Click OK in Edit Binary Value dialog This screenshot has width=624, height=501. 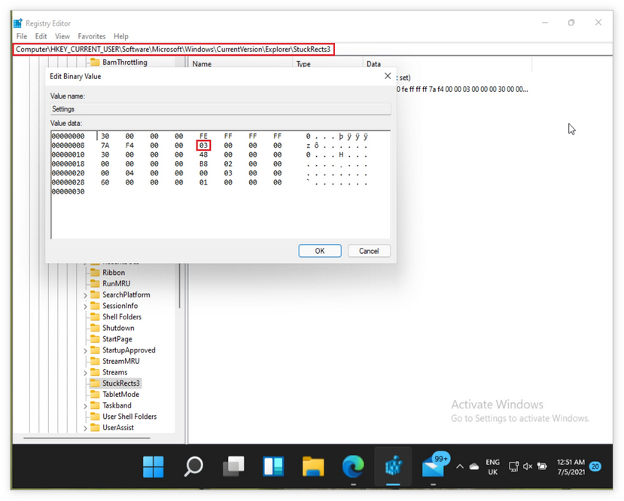tap(320, 251)
